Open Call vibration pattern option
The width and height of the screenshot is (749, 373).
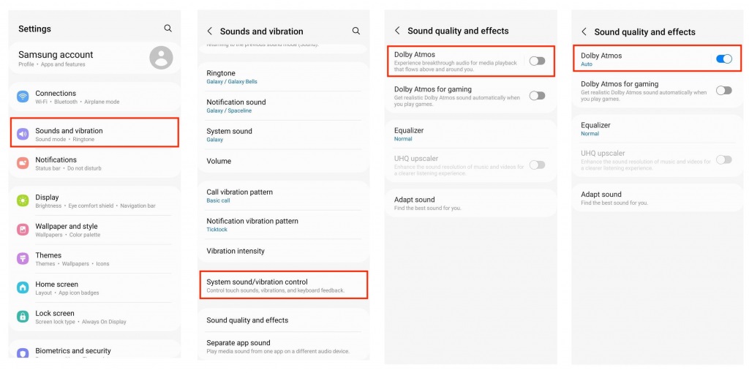click(282, 195)
